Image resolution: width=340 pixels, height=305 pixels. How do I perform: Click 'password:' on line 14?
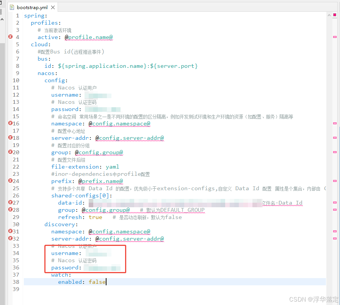click(x=66, y=109)
